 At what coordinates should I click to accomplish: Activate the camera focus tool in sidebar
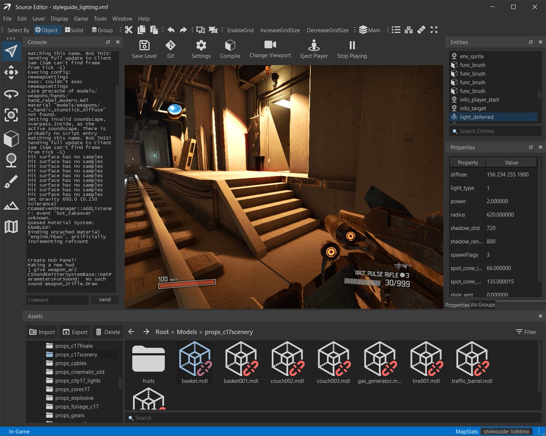point(11,115)
